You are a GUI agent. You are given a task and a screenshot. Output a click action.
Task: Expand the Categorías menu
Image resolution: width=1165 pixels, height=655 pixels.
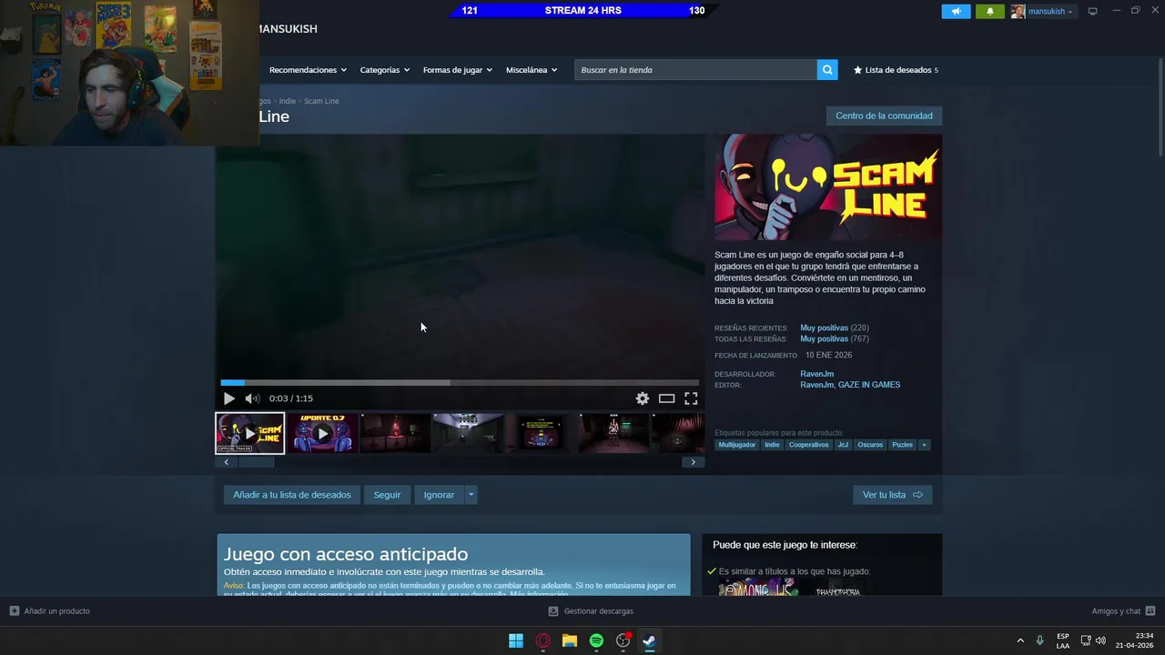click(x=385, y=70)
